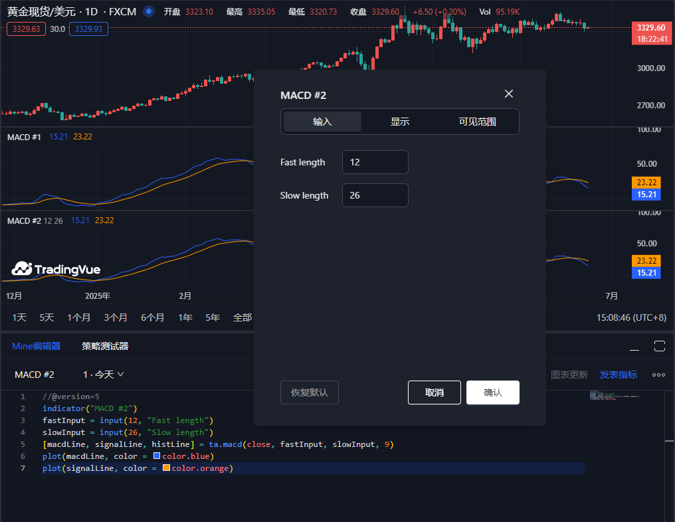
Task: Open the timezone selector showing UTC+8
Action: (x=631, y=317)
